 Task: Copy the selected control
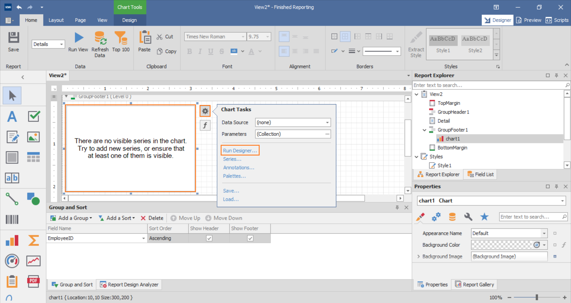(167, 51)
